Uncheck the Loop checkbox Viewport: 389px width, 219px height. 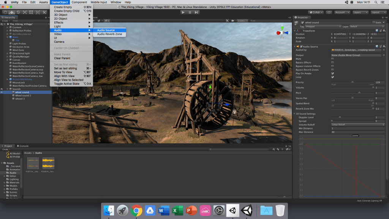[x=333, y=77]
